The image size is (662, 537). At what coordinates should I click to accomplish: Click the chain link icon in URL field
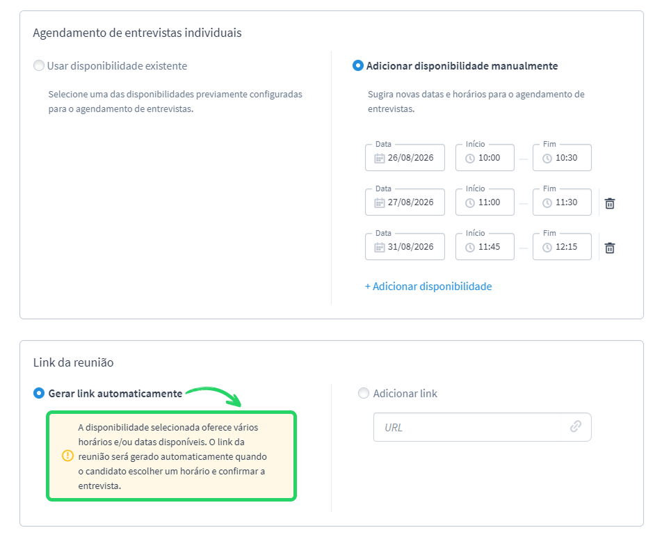pyautogui.click(x=576, y=426)
